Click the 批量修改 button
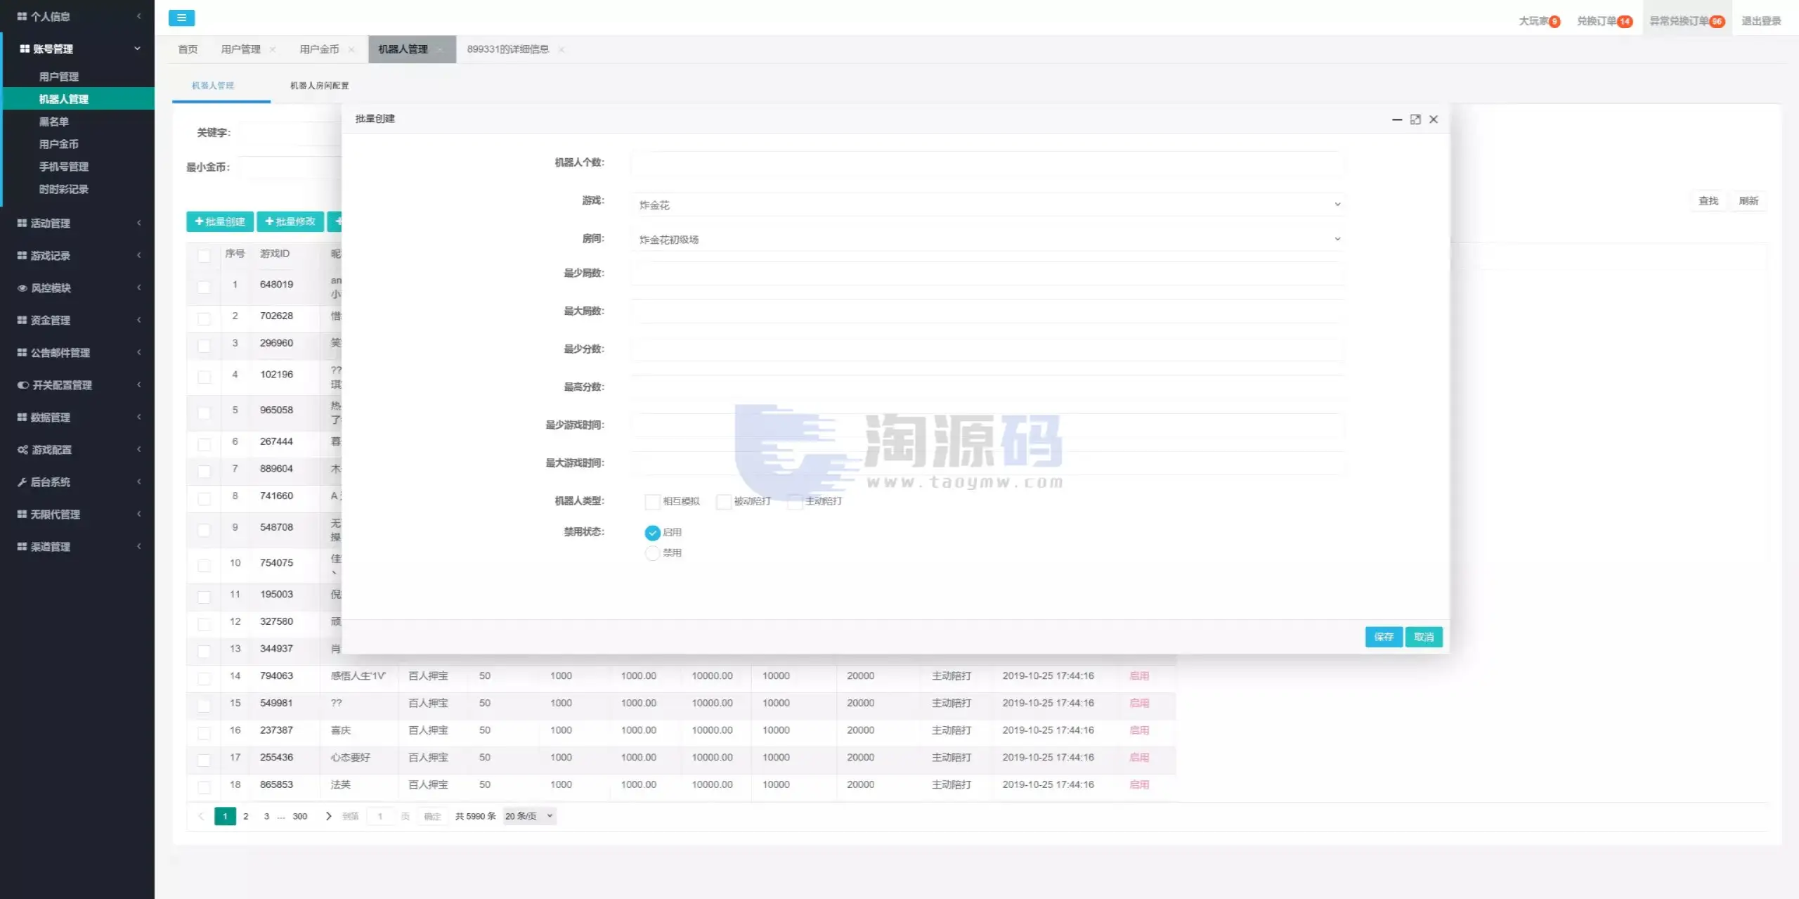Image resolution: width=1799 pixels, height=899 pixels. 290,221
